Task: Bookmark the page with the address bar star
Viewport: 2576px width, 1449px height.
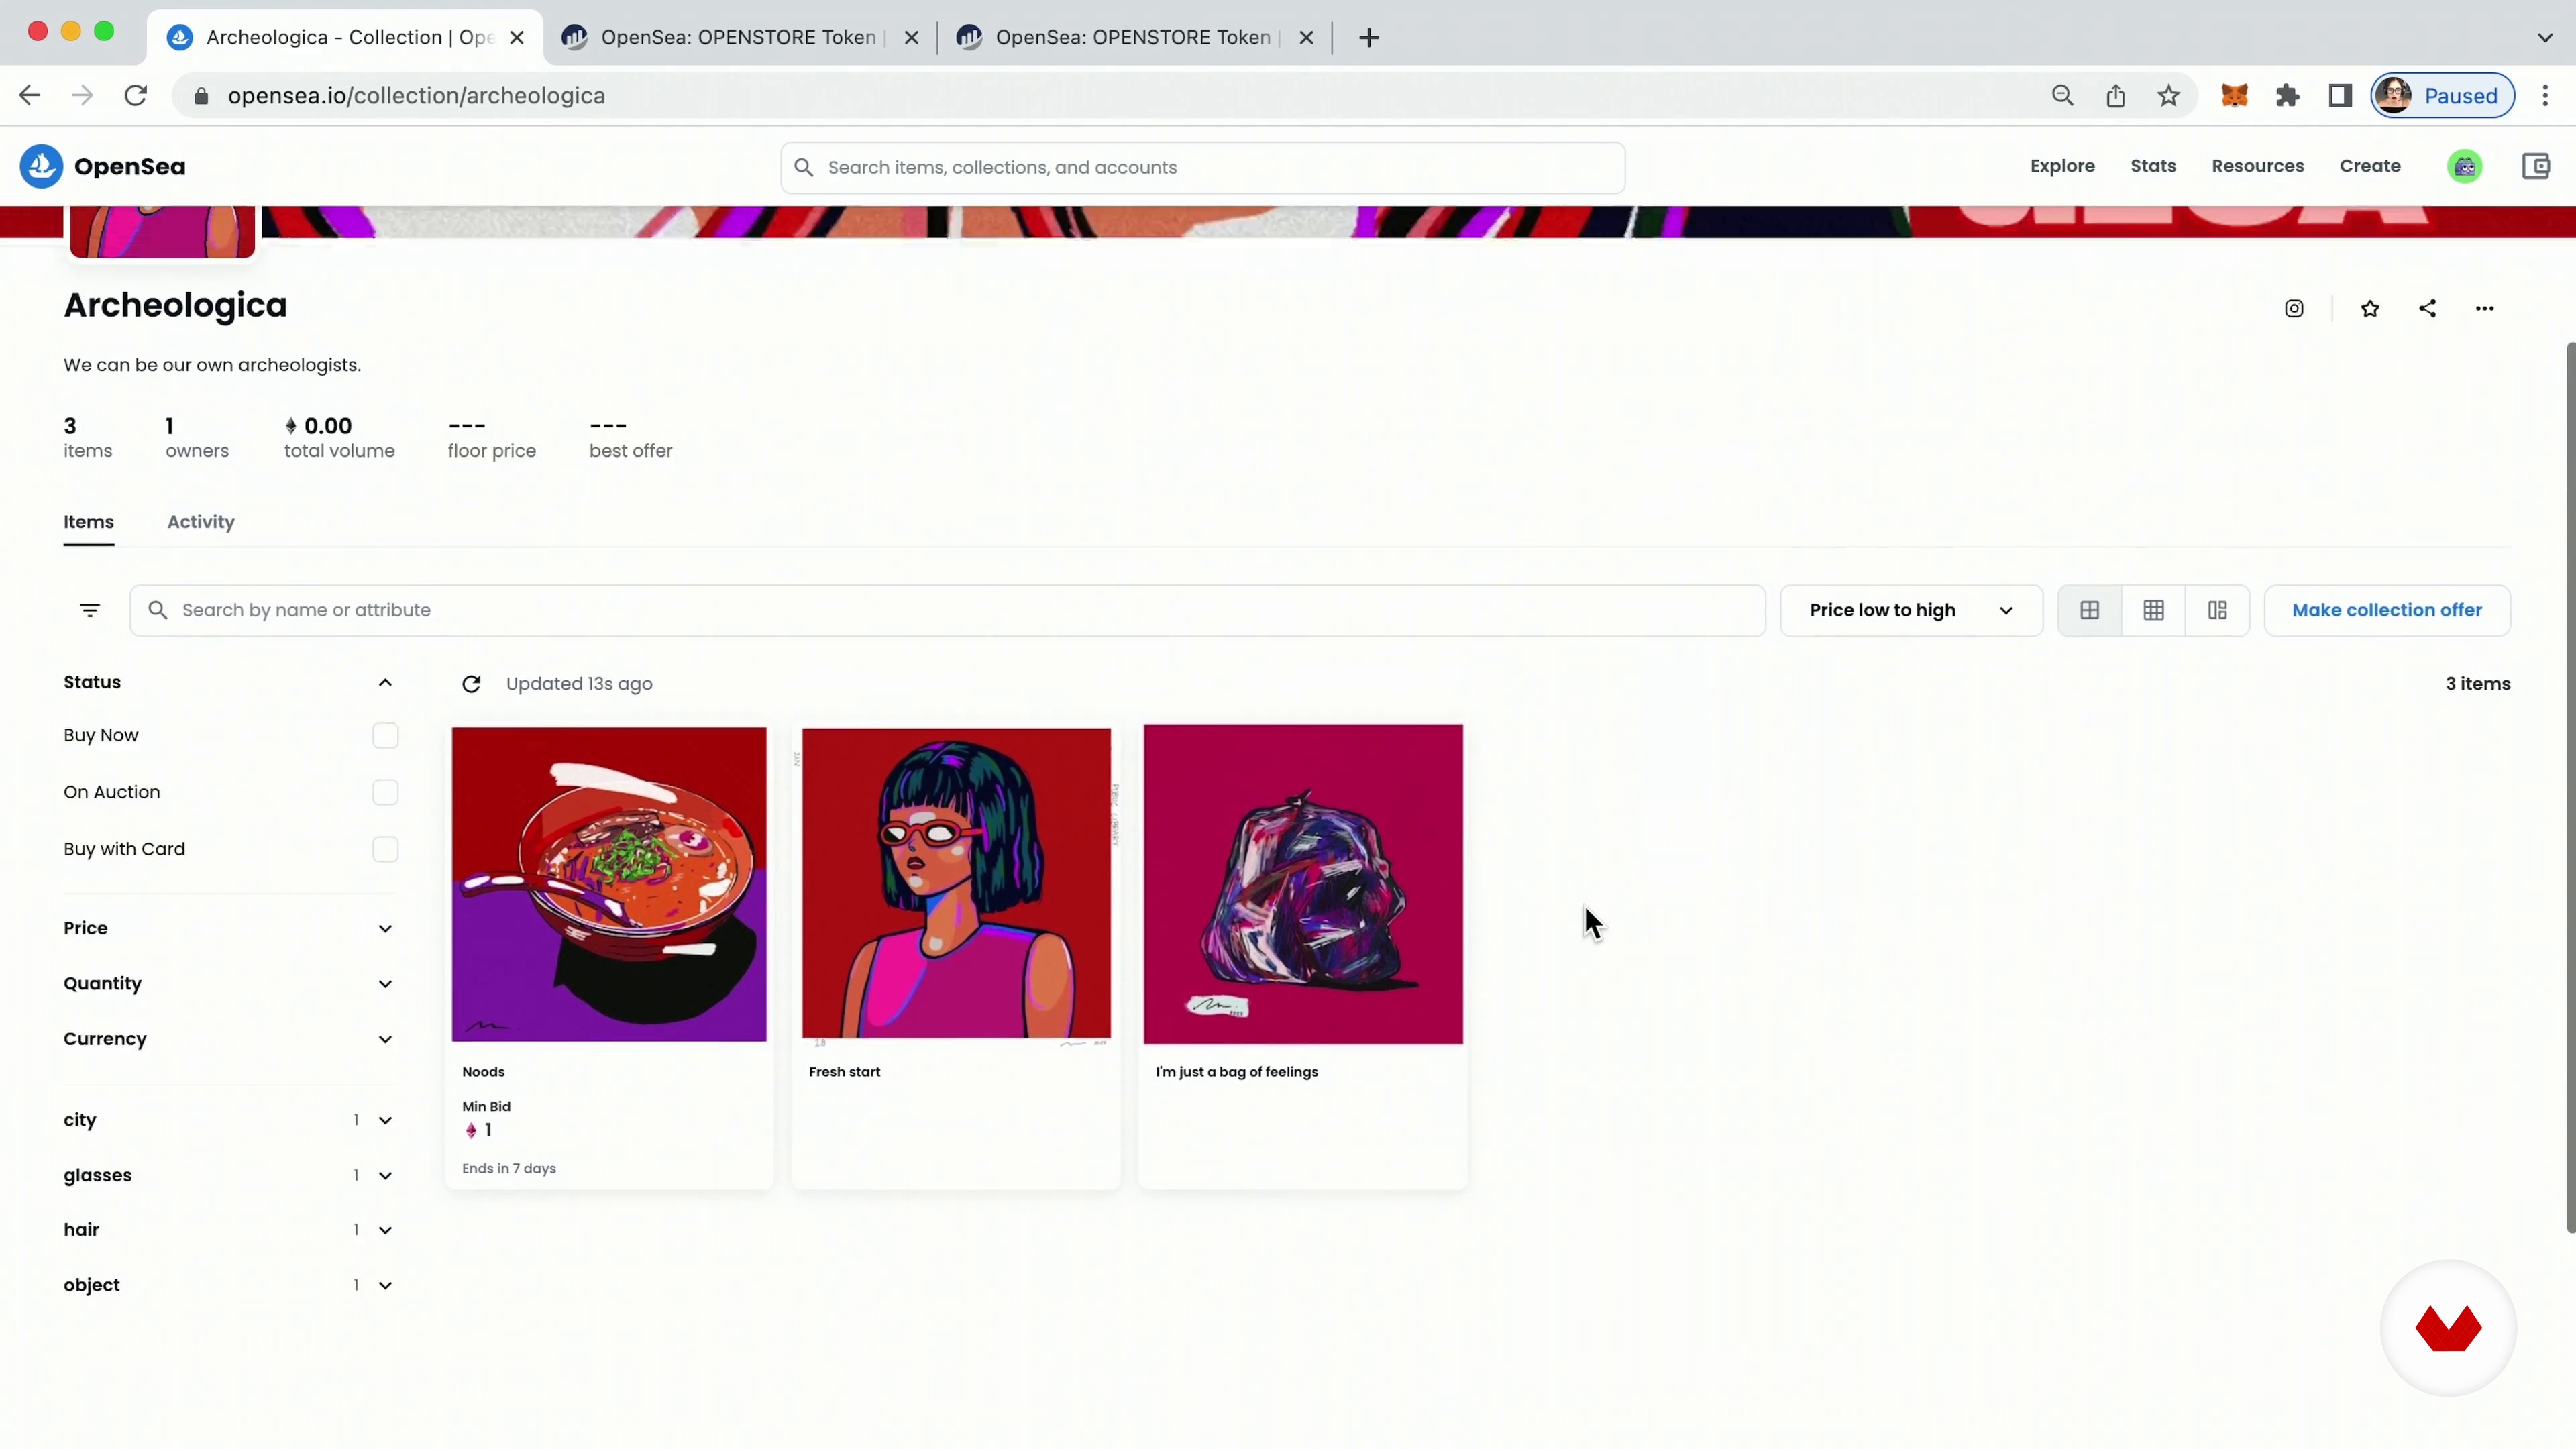Action: [2168, 96]
